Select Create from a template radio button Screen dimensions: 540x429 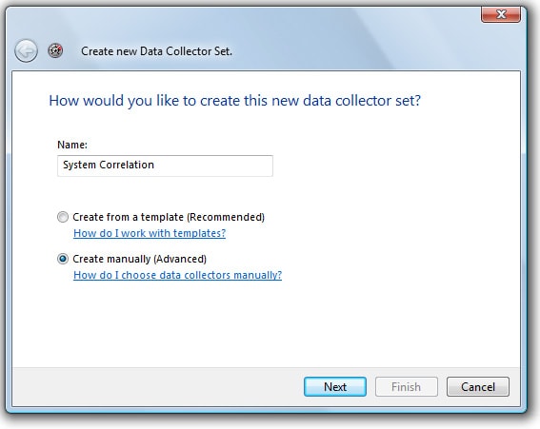(x=63, y=217)
